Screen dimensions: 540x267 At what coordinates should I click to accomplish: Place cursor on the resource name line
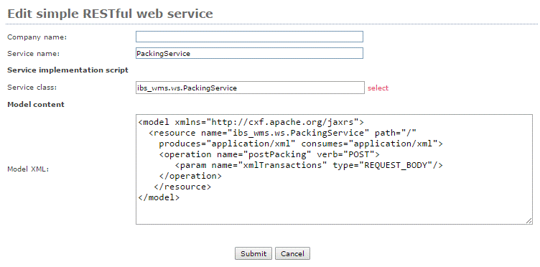click(x=283, y=133)
